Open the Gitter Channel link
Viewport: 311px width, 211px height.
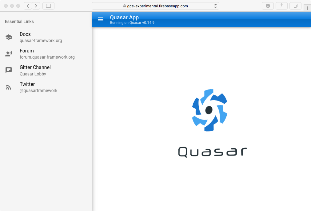(46, 71)
